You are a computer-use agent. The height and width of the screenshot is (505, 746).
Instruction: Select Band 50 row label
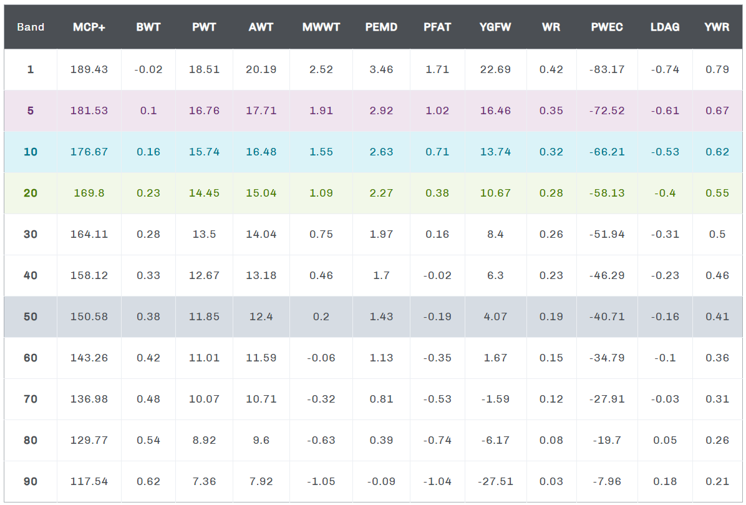(31, 316)
